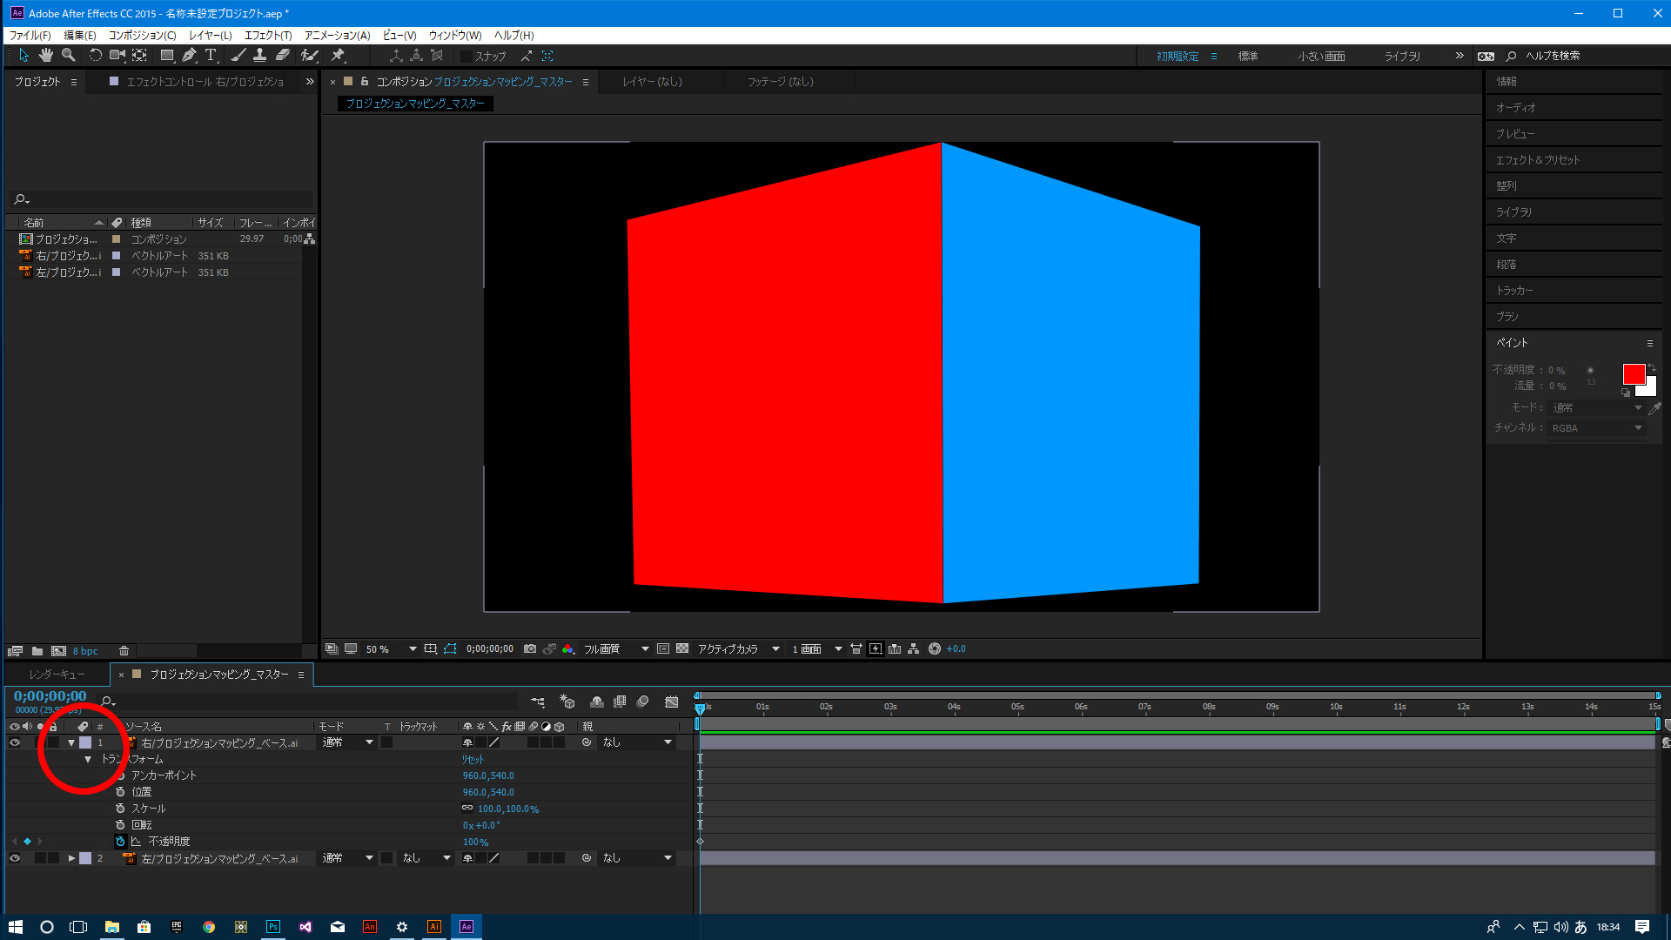Screen dimensions: 1671x940
Task: Enable the frame blending switch icon
Action: tap(620, 702)
